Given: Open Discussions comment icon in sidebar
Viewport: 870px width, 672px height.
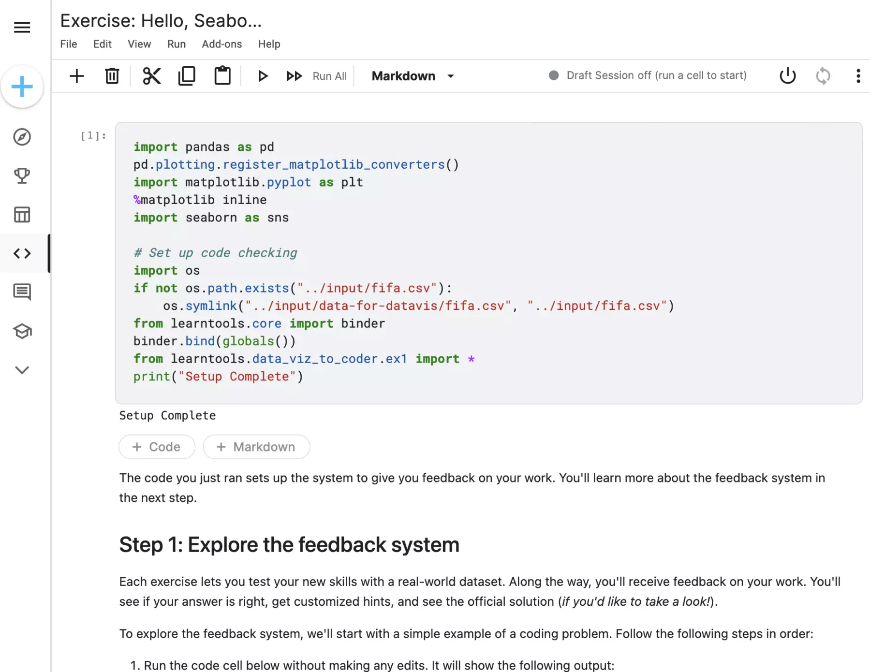Looking at the screenshot, I should coord(22,292).
